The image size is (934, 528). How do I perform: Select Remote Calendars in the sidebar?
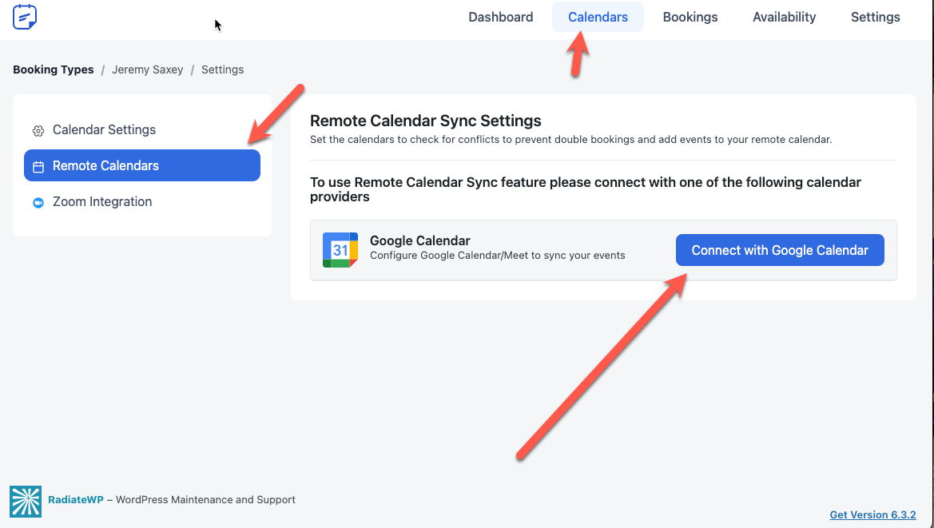point(141,165)
